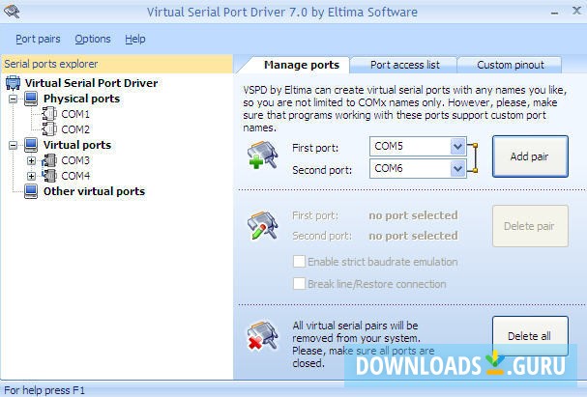Minimize the application window
This screenshot has width=587, height=397.
click(555, 13)
